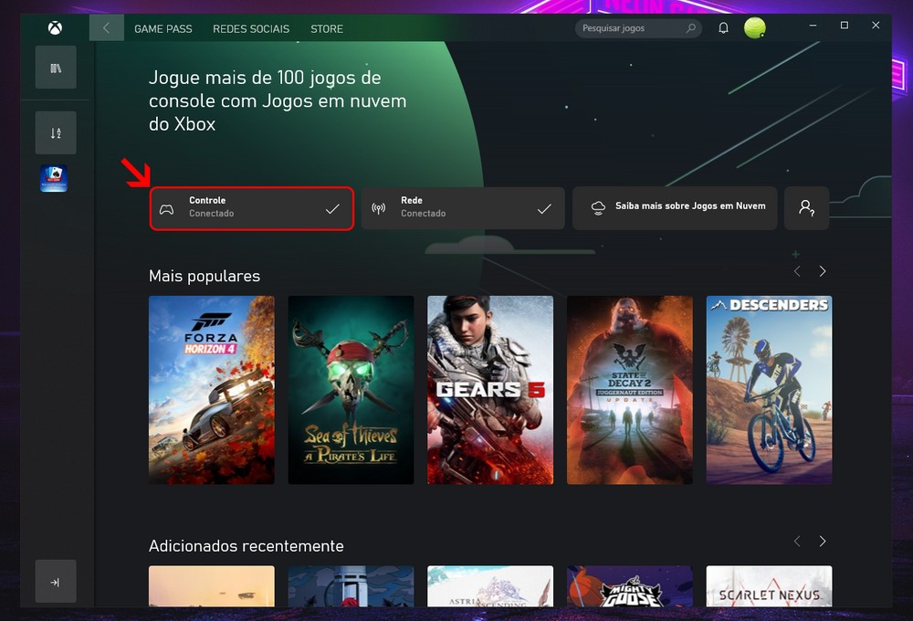The width and height of the screenshot is (913, 621).
Task: Launch the Solitaire game in sidebar
Action: [54, 178]
